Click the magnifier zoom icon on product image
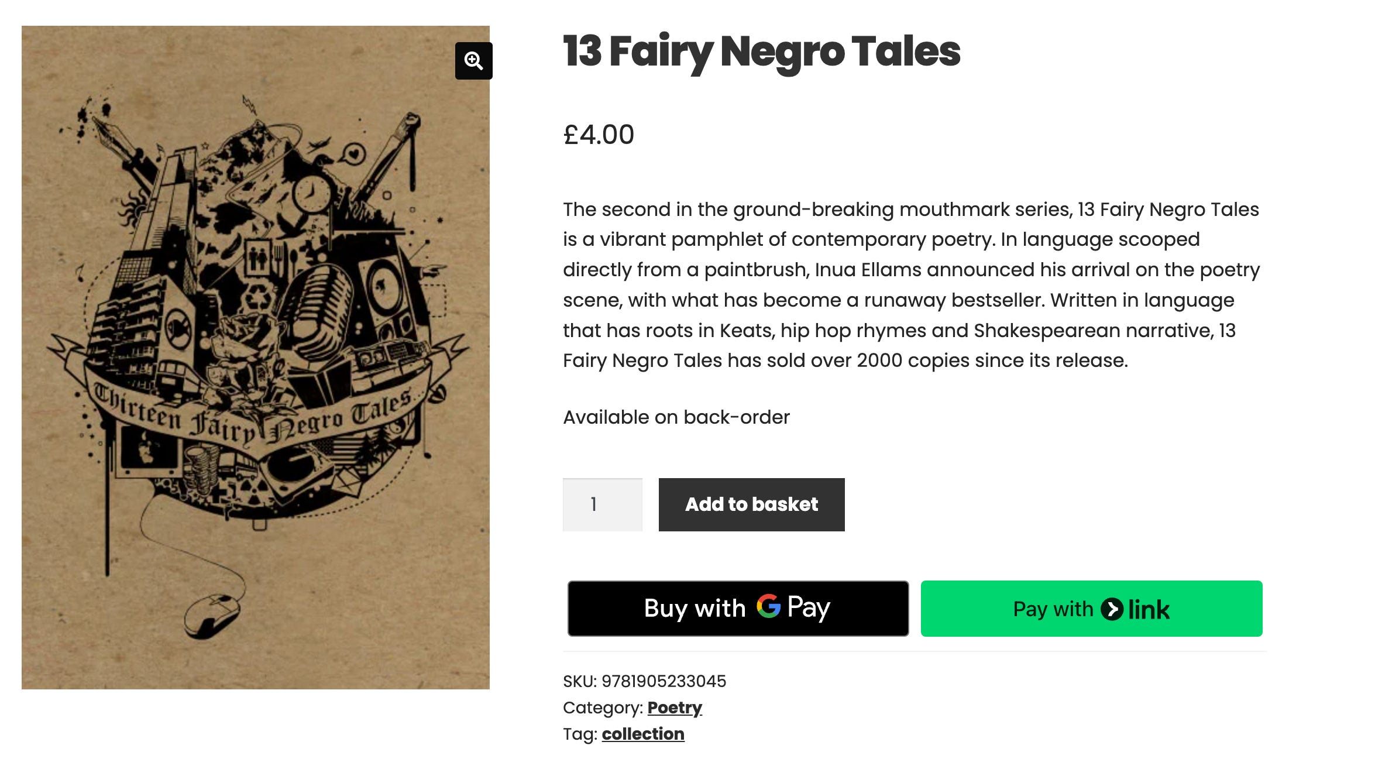 click(473, 61)
